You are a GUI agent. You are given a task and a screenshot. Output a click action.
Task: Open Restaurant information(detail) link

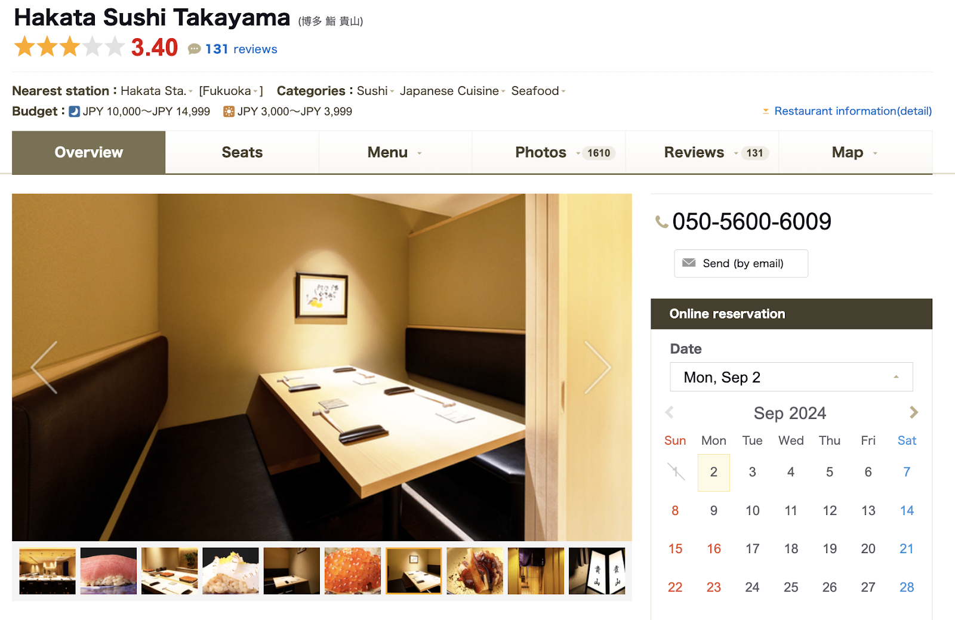coord(852,111)
